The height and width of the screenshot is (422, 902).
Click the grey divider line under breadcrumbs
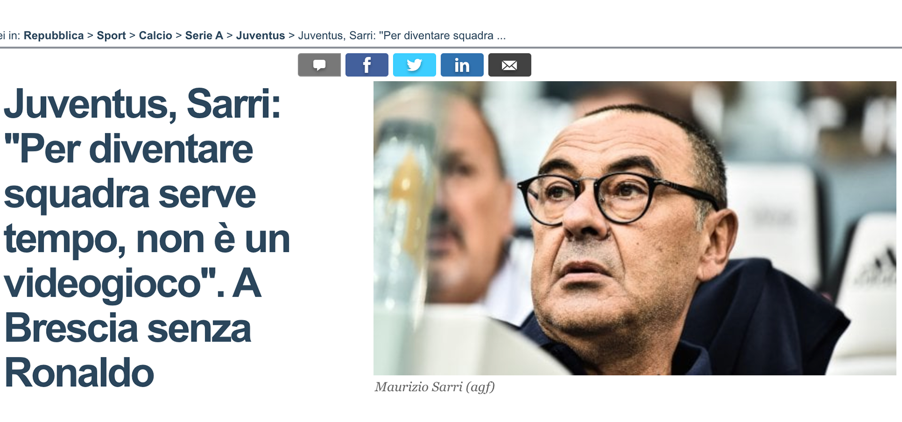pyautogui.click(x=451, y=47)
